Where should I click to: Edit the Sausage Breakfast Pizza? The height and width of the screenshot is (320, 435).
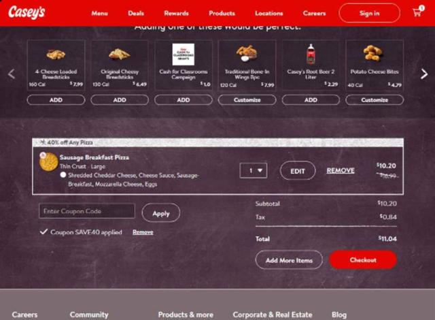click(298, 171)
